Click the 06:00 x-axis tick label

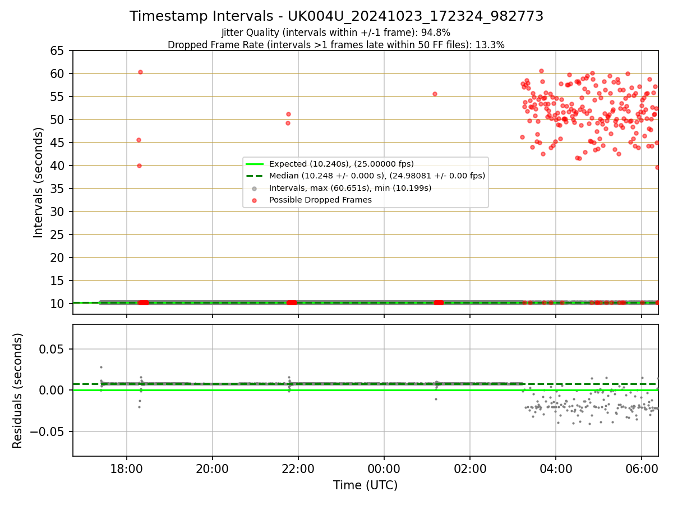click(x=642, y=468)
